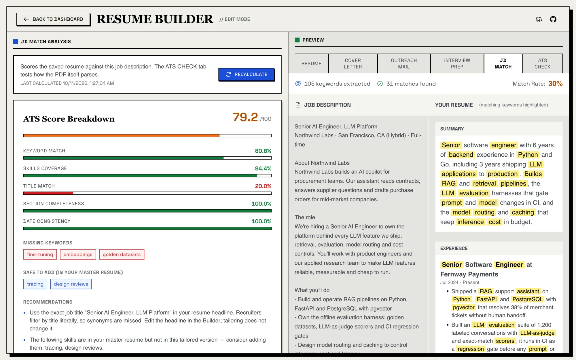Click the golden datasets keyword tag

pyautogui.click(x=122, y=254)
